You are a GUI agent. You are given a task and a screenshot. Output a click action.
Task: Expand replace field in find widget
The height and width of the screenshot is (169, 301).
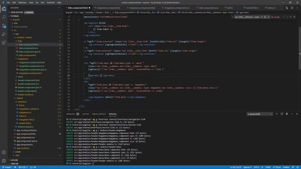pos(233,17)
